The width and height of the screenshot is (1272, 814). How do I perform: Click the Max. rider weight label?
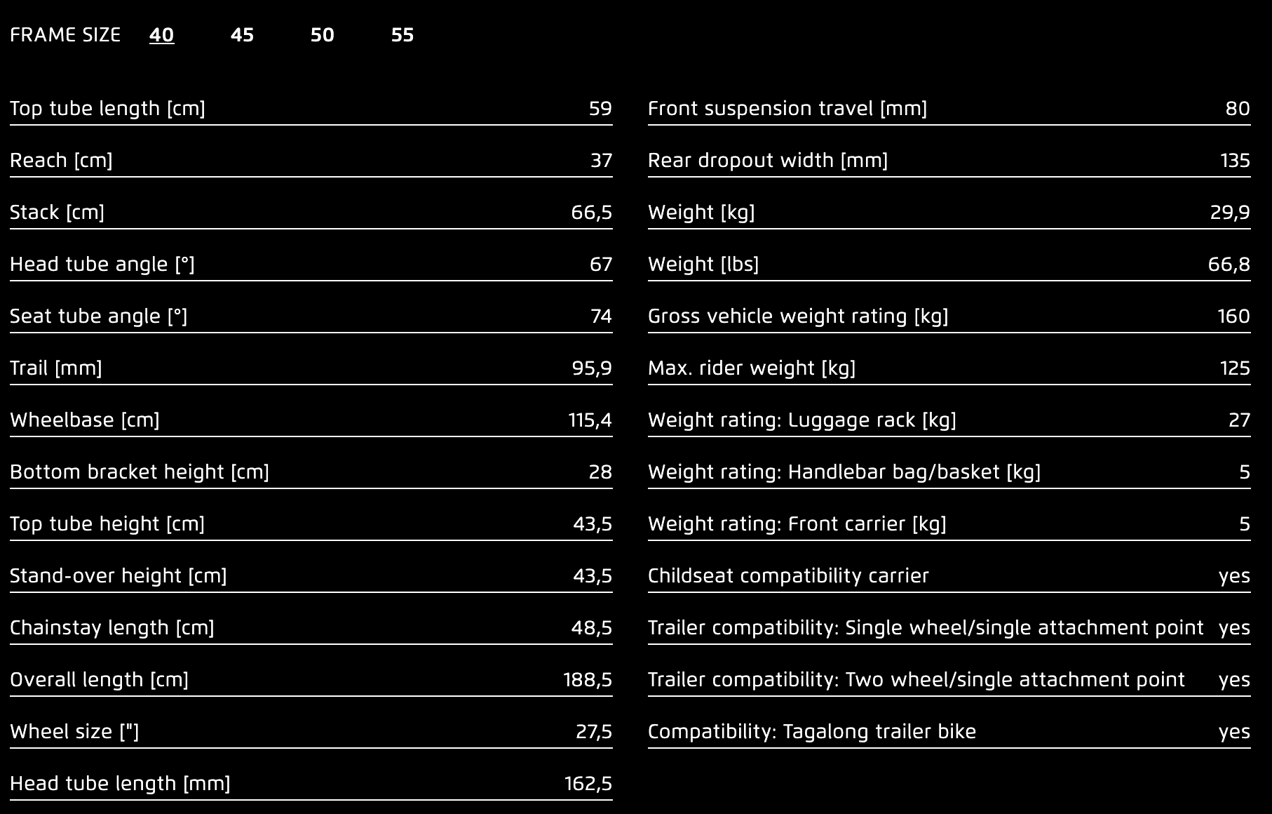[752, 368]
